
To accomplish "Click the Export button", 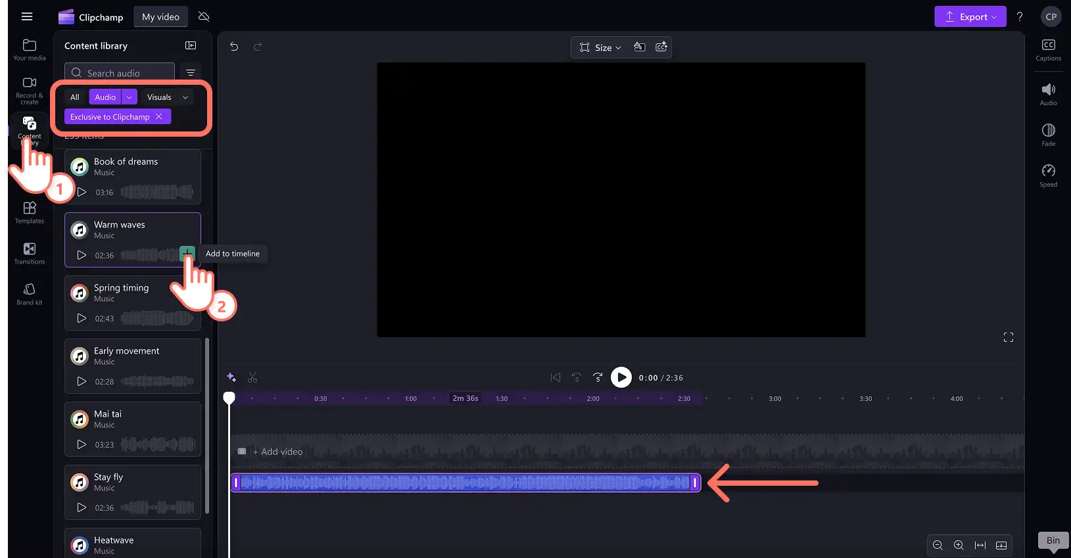I will point(970,17).
